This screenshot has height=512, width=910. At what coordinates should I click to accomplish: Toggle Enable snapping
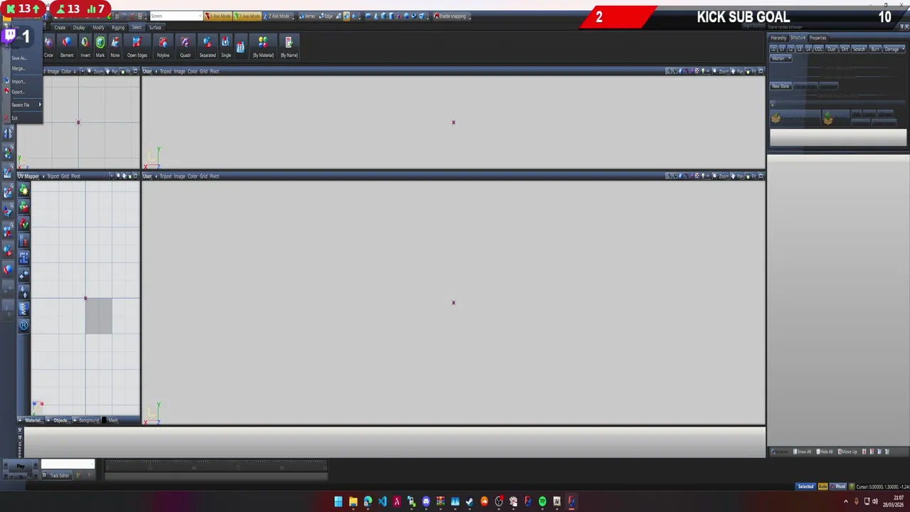pos(449,16)
